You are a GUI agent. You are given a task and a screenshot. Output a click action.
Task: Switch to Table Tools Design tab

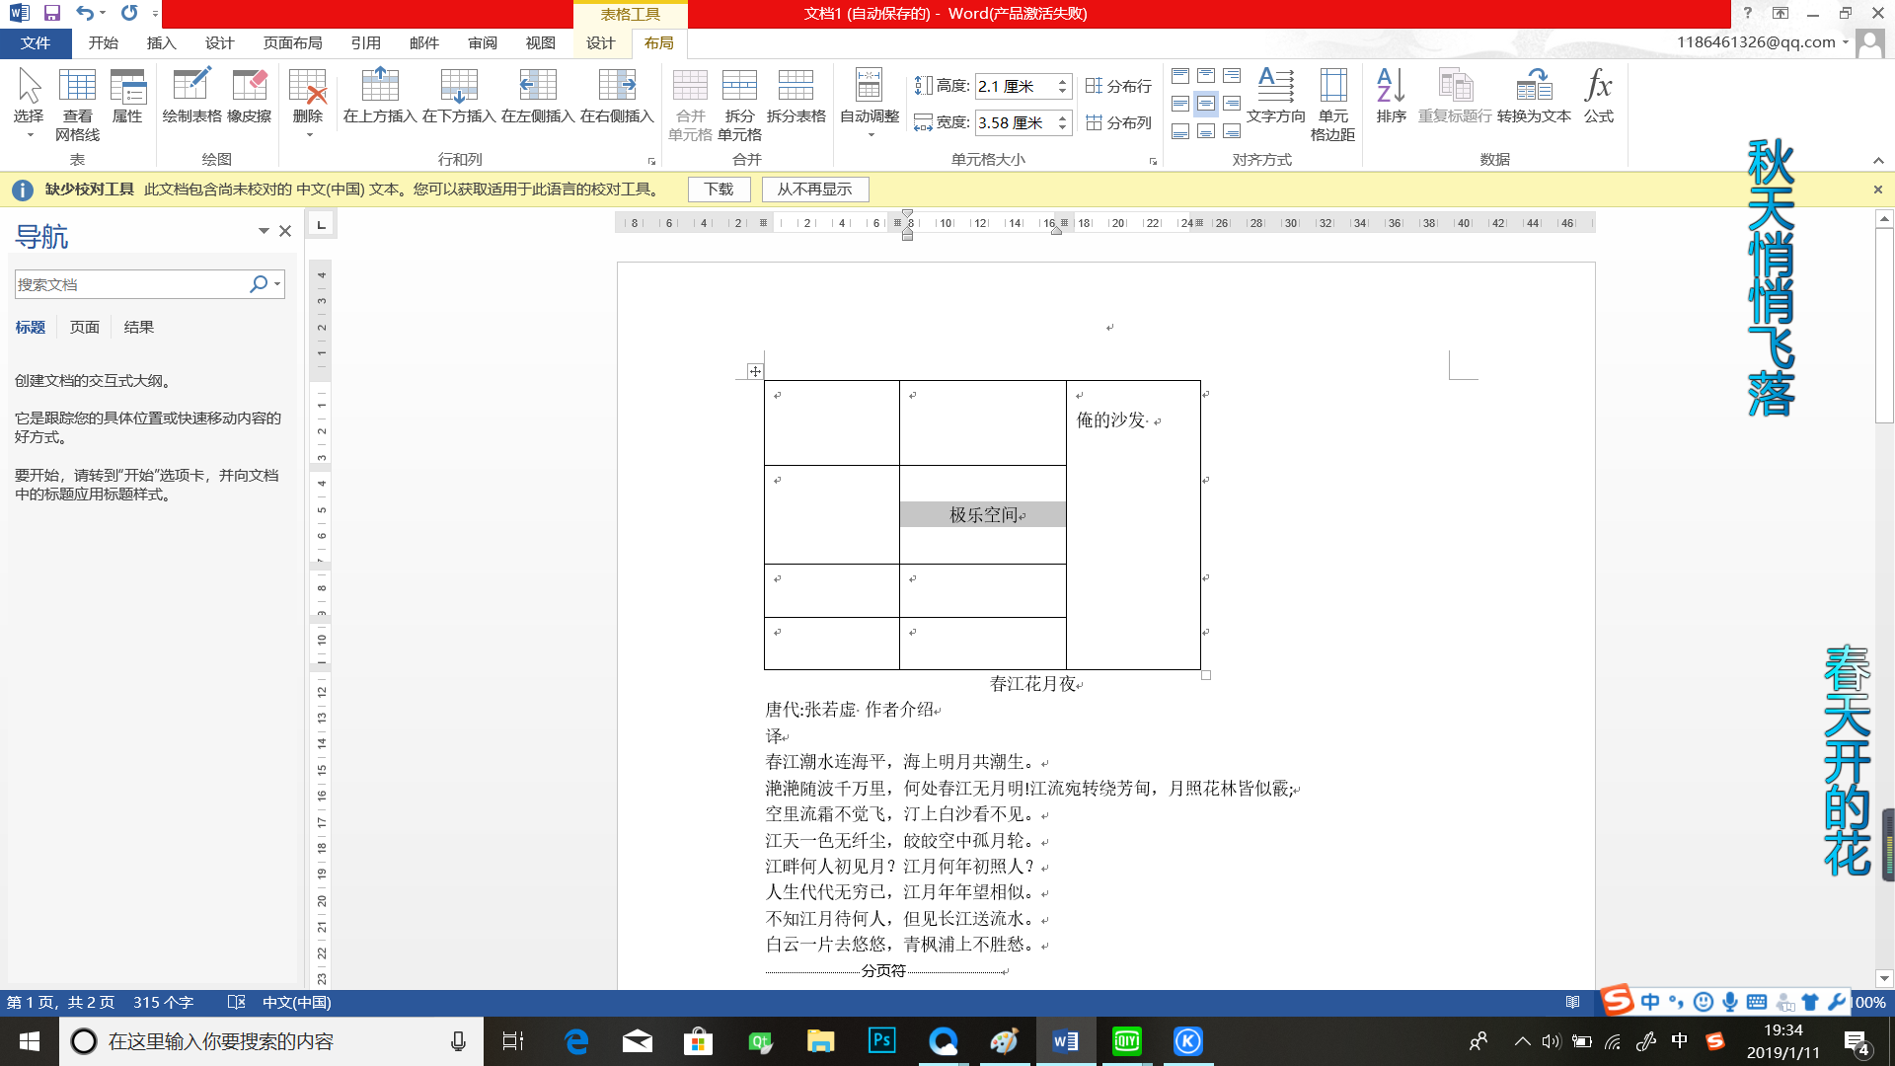pyautogui.click(x=600, y=43)
